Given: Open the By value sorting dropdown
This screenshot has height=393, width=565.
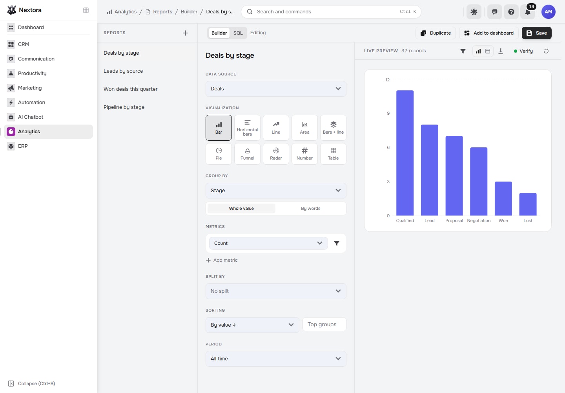Looking at the screenshot, I should click(x=252, y=325).
